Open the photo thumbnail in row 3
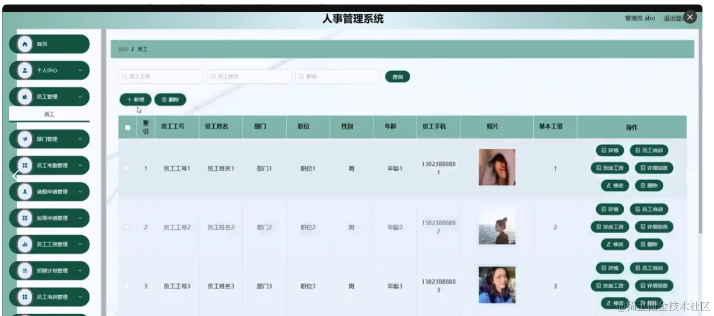 (497, 285)
